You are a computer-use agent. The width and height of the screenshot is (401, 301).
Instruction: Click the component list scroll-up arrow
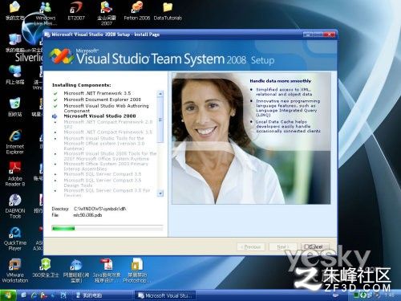[x=160, y=94]
